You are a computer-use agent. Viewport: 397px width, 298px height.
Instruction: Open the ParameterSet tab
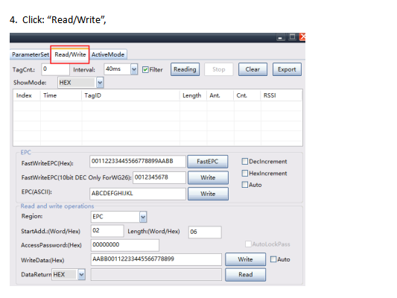pos(31,54)
